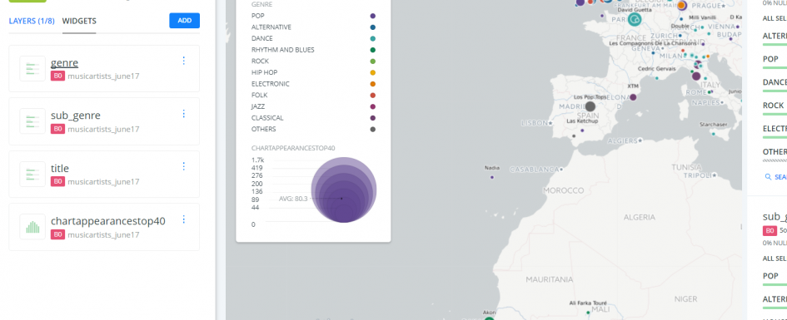Screen dimensions: 787x320
Task: Open the title widget name
Action: 60,168
